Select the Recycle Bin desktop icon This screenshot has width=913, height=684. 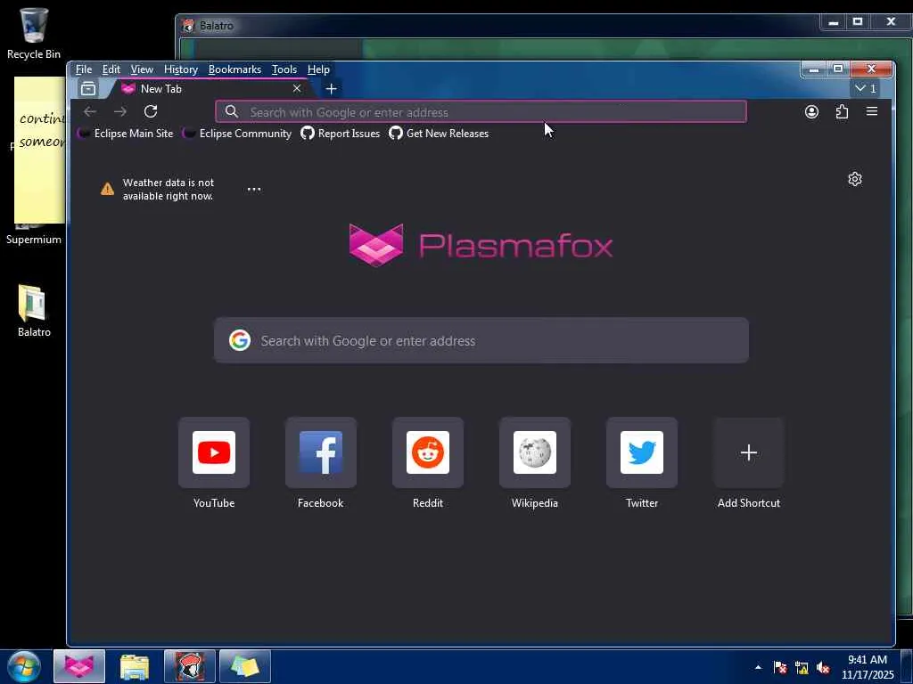33,33
